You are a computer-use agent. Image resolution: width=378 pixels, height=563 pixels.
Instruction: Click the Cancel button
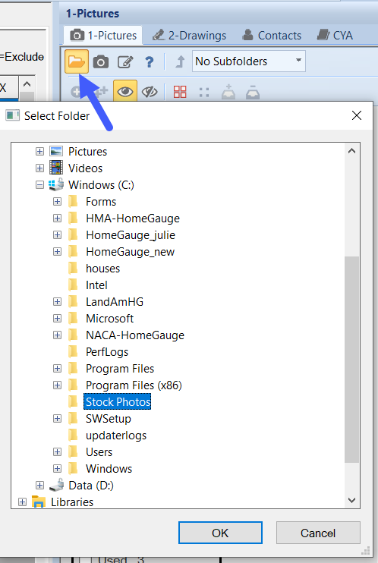point(318,533)
